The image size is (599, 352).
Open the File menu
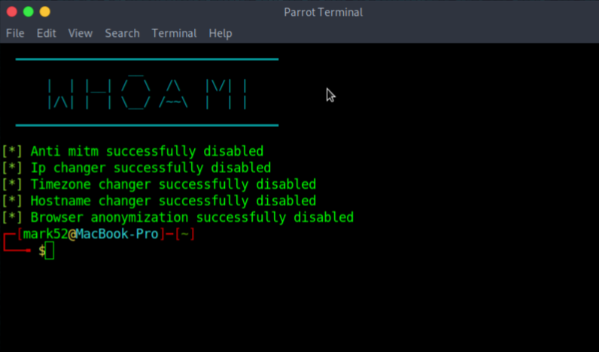15,33
